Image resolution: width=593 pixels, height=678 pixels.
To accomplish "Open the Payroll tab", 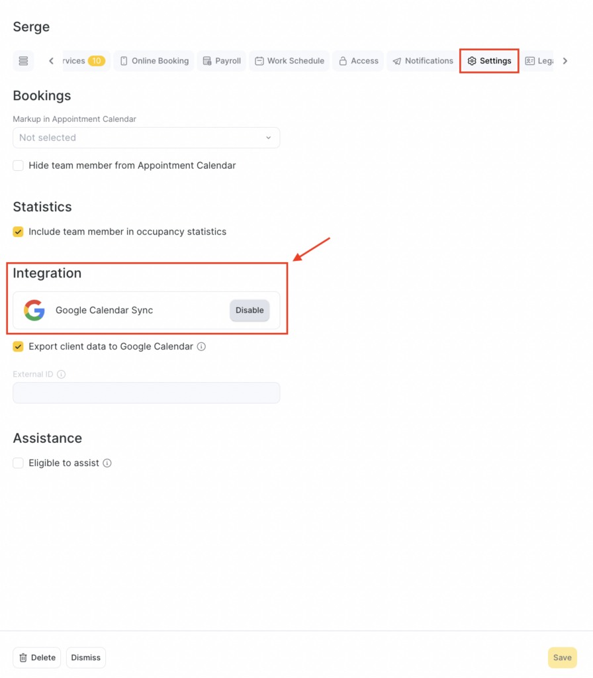I will coord(222,61).
